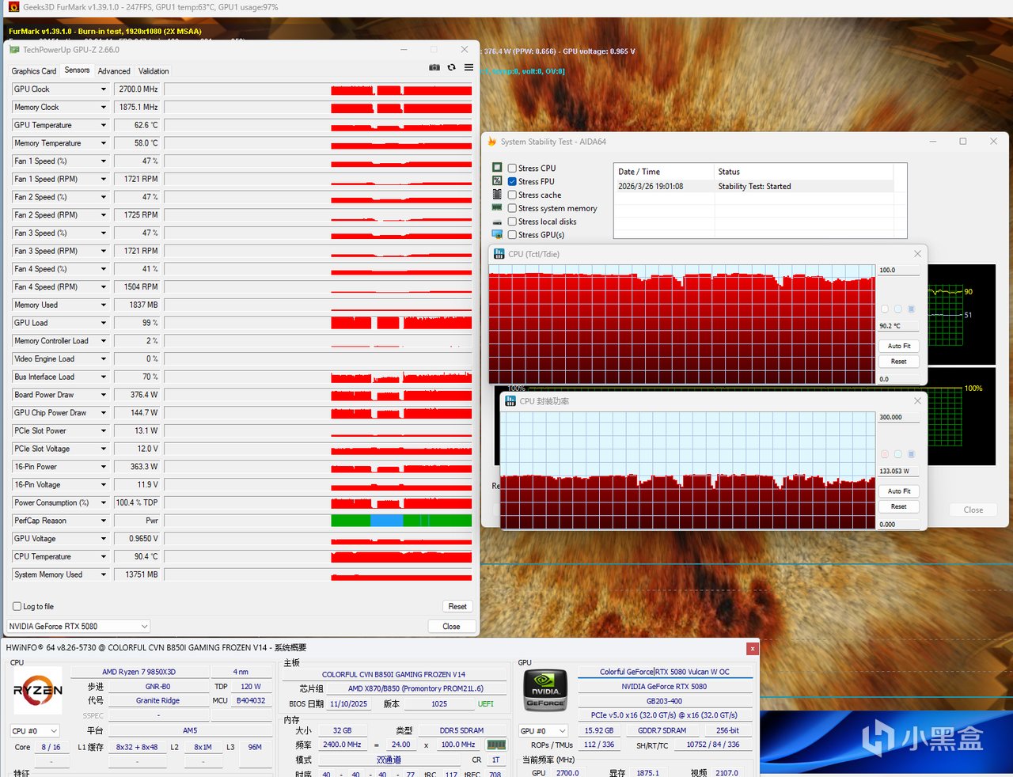Click the green PerfCap Reason bar segment
Viewport: 1013px width, 777px height.
[350, 521]
